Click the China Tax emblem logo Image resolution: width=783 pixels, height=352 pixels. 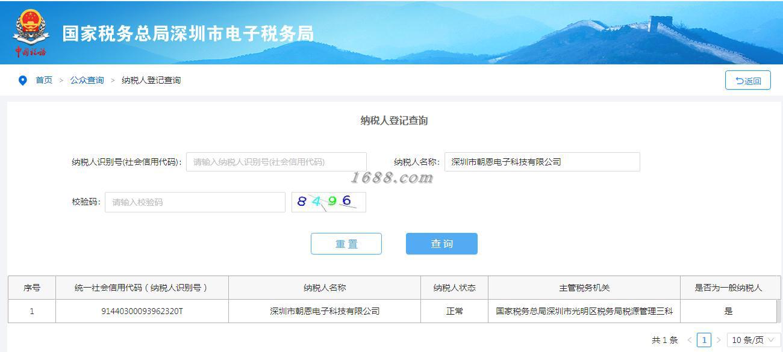pyautogui.click(x=31, y=33)
